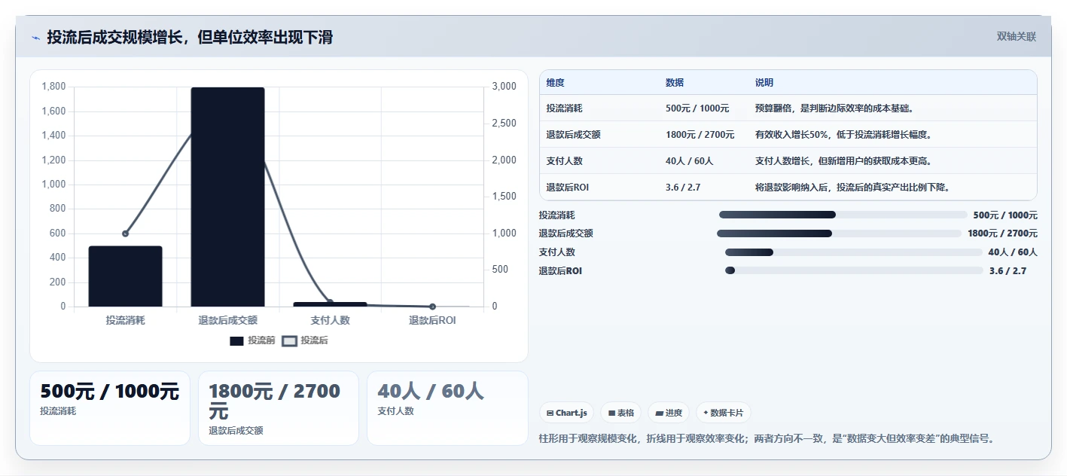The image size is (1067, 476).
Task: Click the small 支付人数 bar
Action: point(330,304)
